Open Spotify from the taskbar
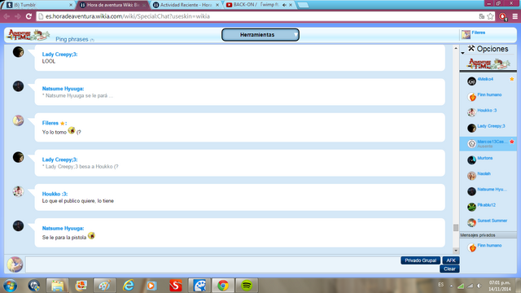Image resolution: width=521 pixels, height=293 pixels. click(247, 286)
